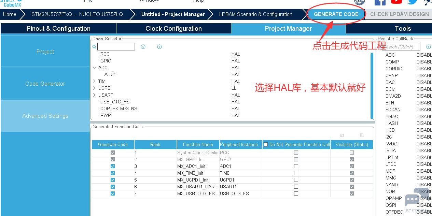
Task: Click the Visibility (Static) column header
Action: pos(352,144)
